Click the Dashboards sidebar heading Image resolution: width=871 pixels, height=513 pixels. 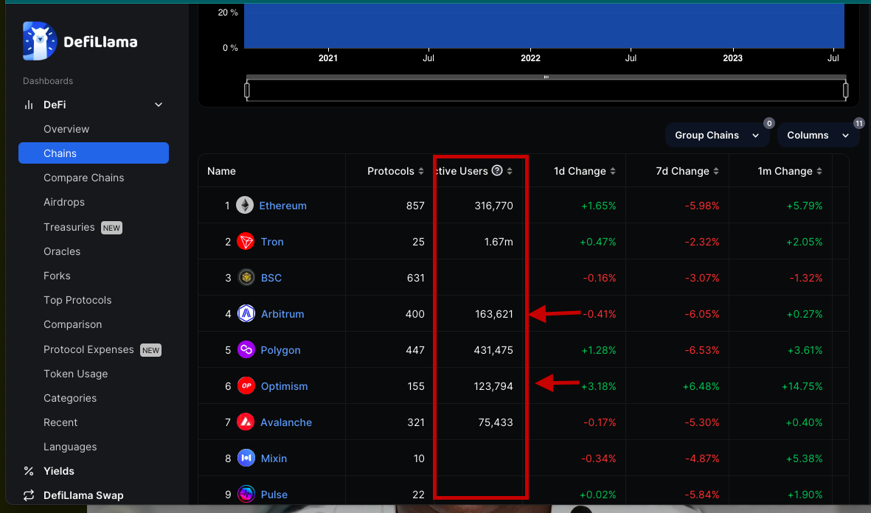(48, 81)
